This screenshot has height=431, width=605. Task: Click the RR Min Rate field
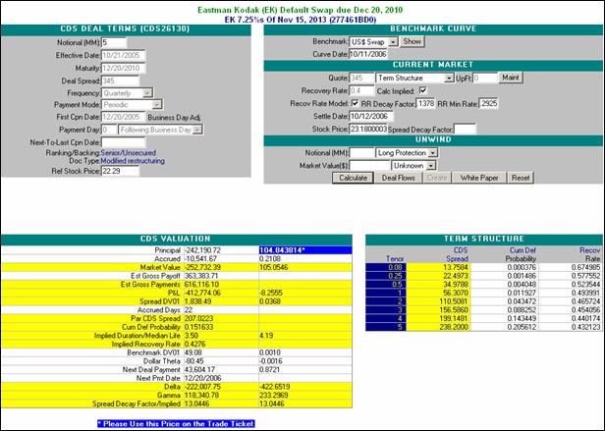tap(488, 103)
